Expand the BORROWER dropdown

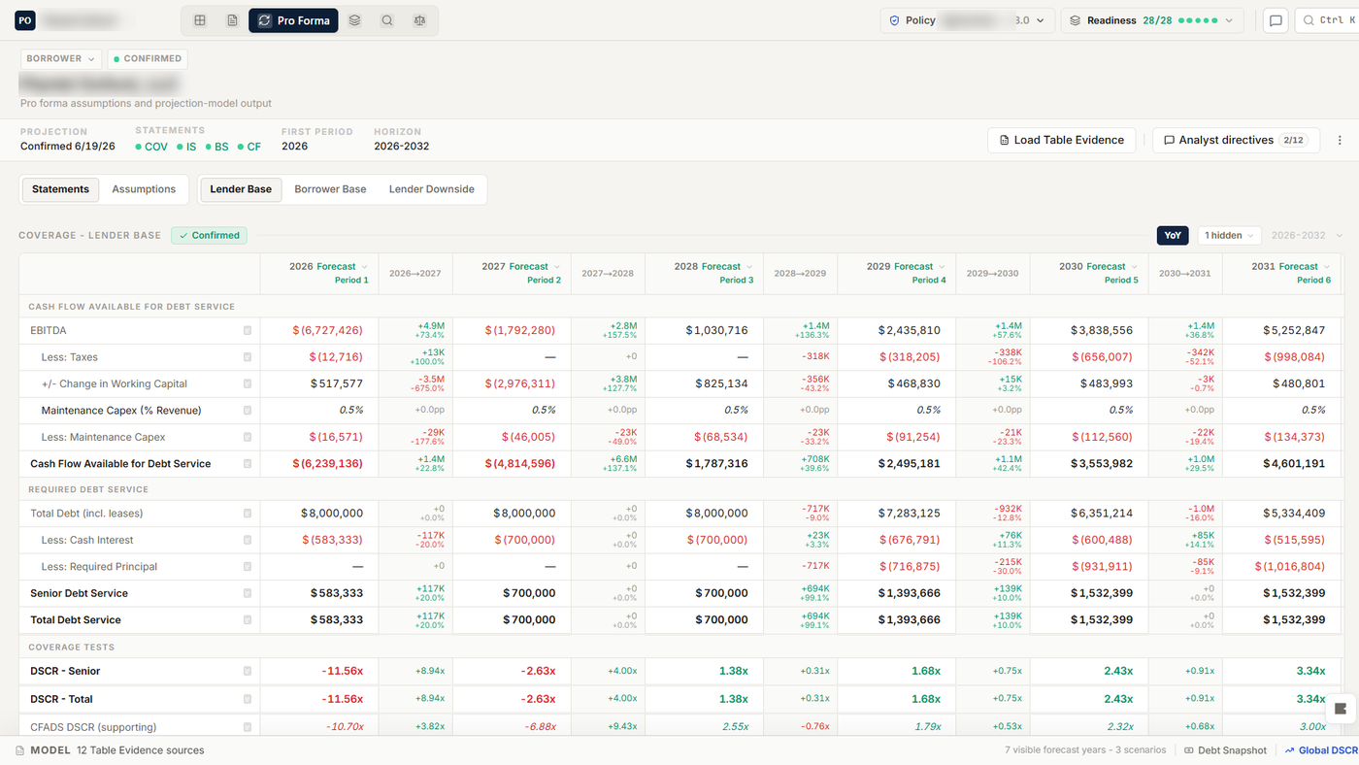point(61,58)
